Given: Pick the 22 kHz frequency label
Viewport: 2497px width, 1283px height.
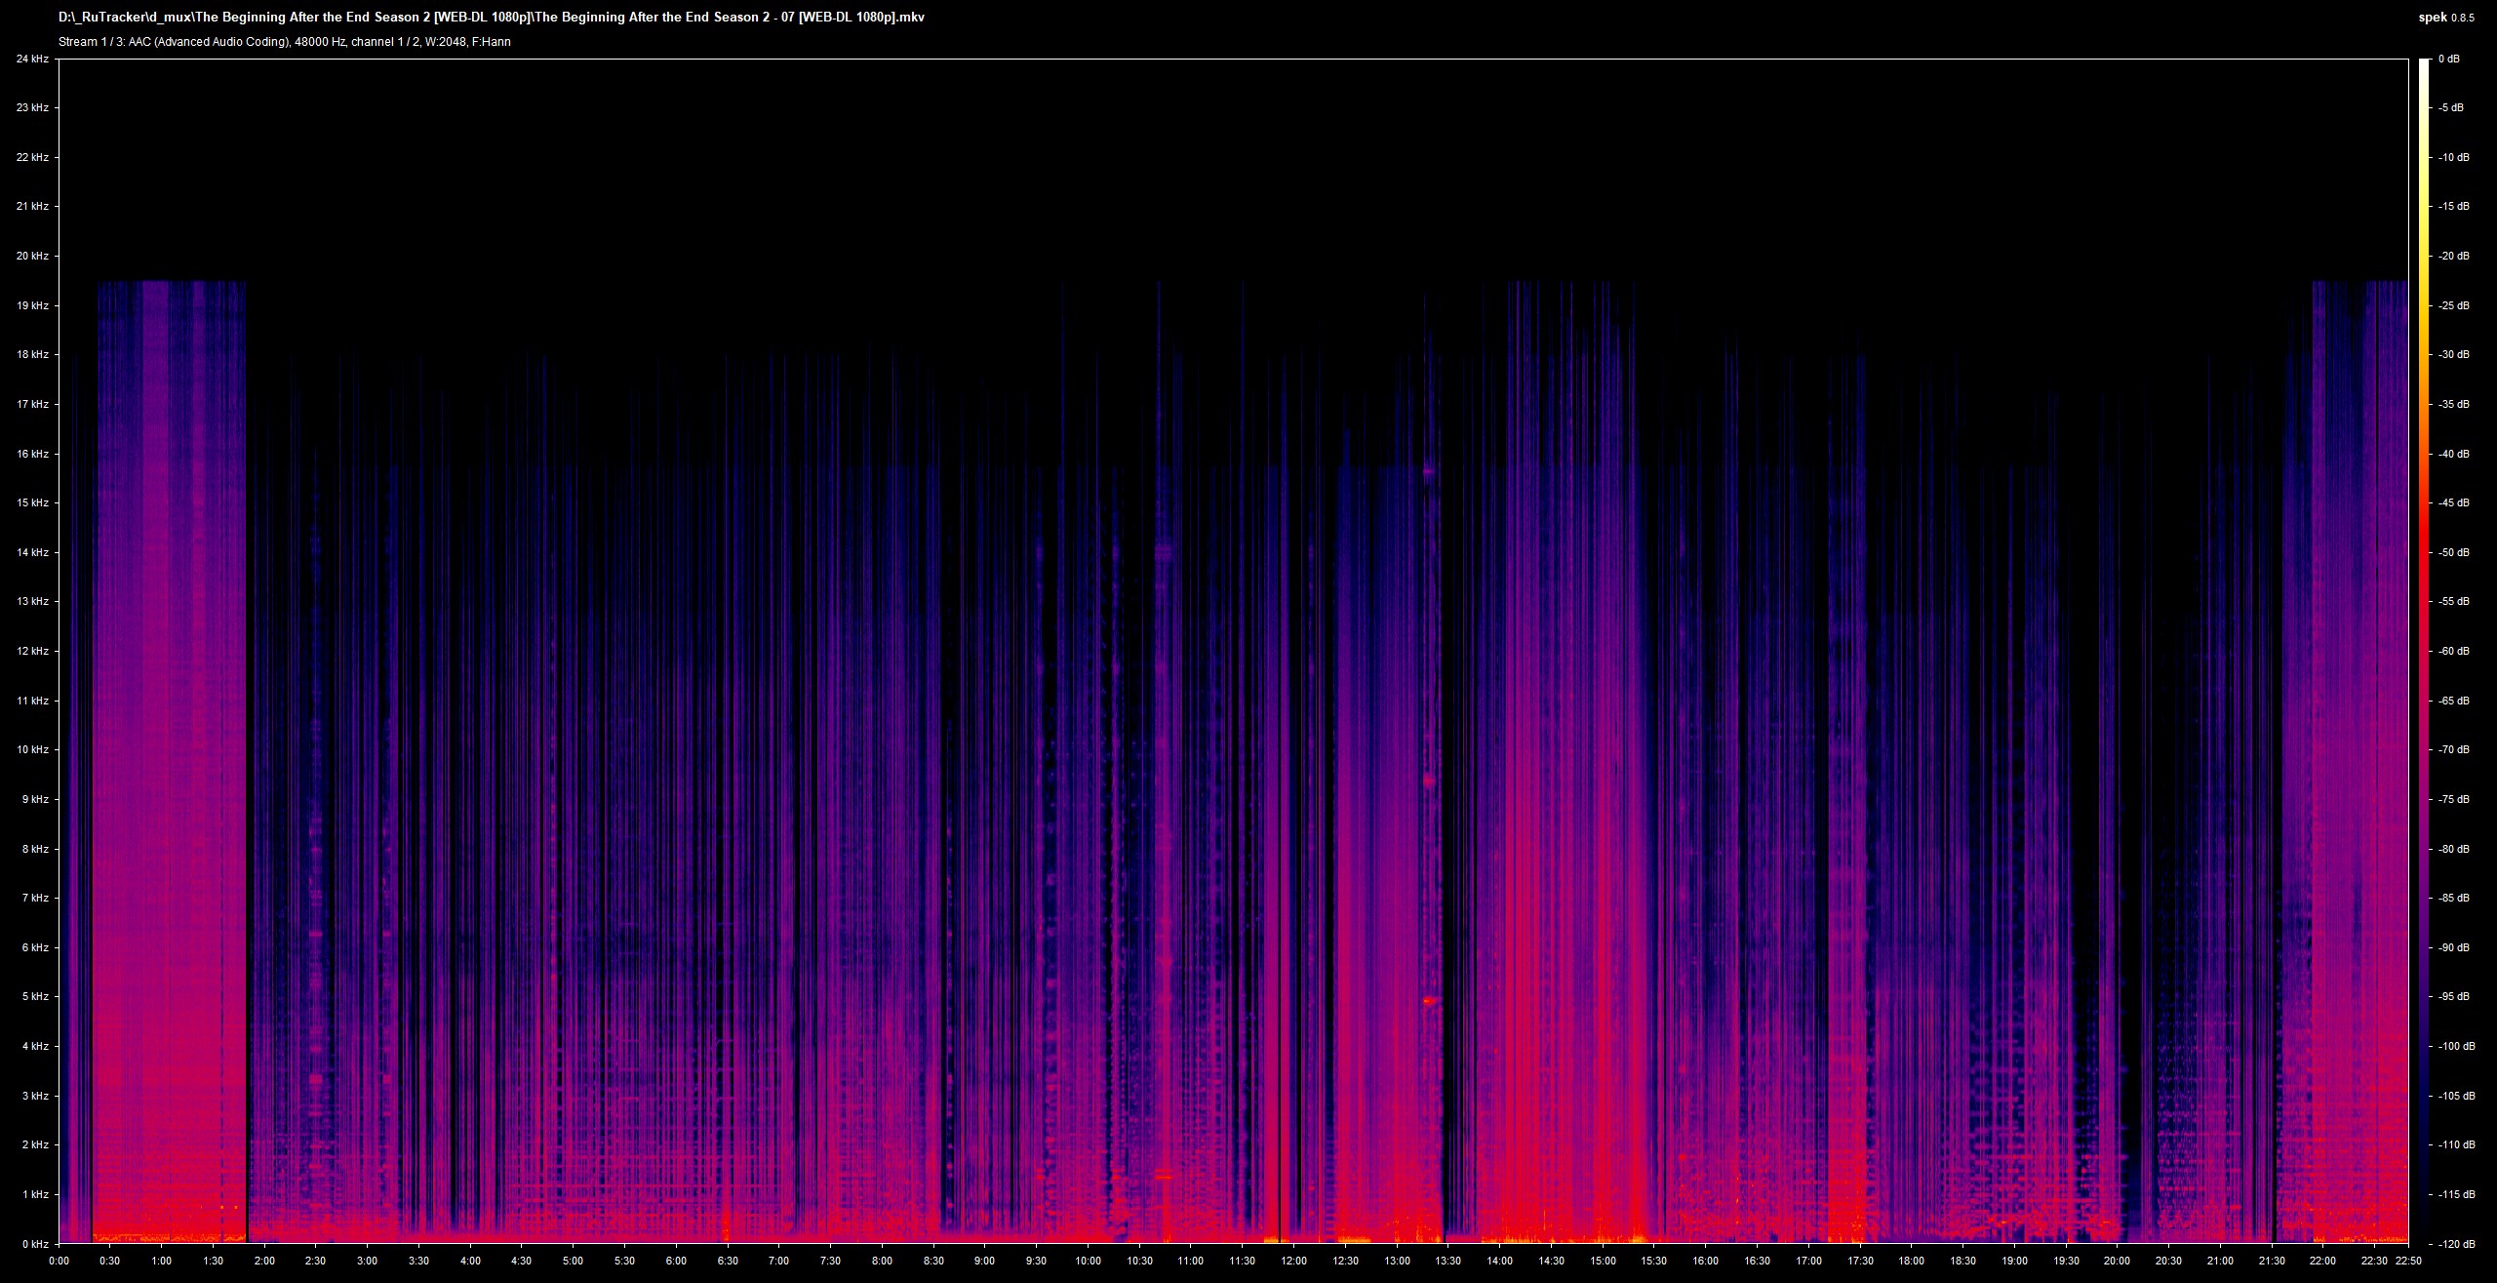Looking at the screenshot, I should click(x=32, y=158).
